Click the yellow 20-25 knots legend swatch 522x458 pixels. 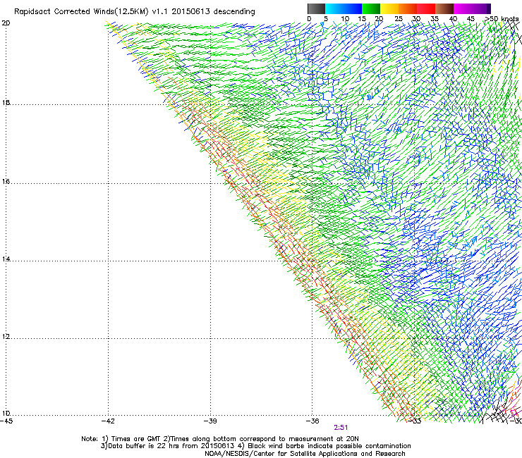coord(389,8)
